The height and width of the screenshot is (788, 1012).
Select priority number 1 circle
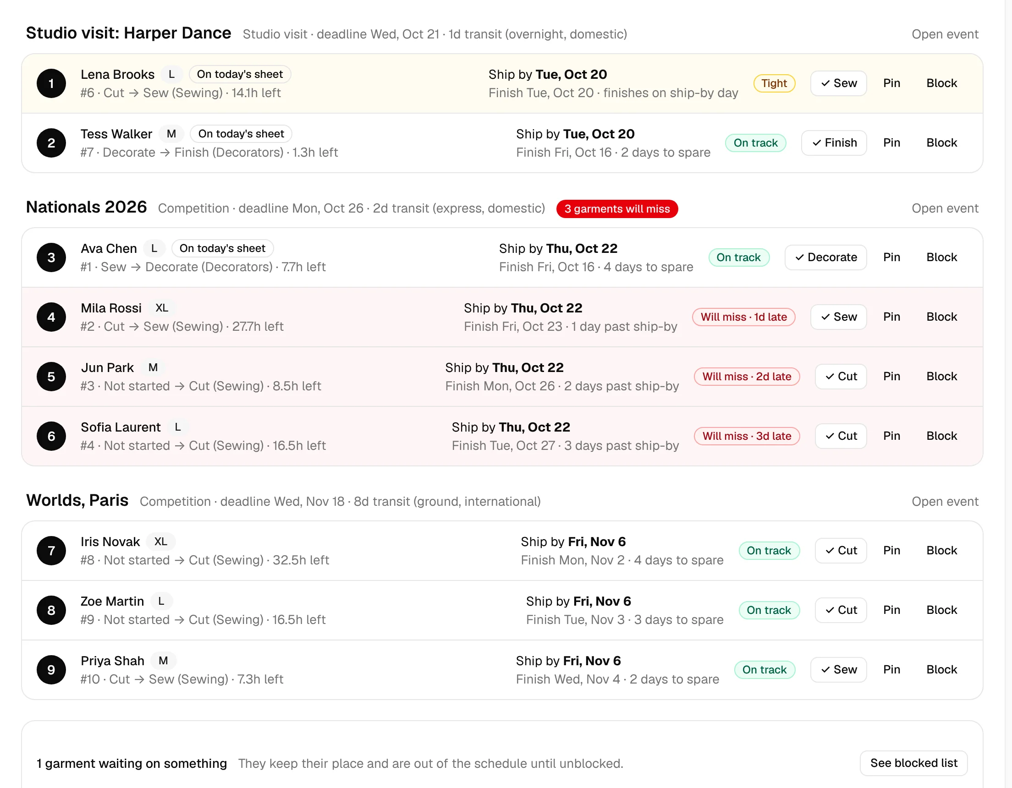point(51,83)
